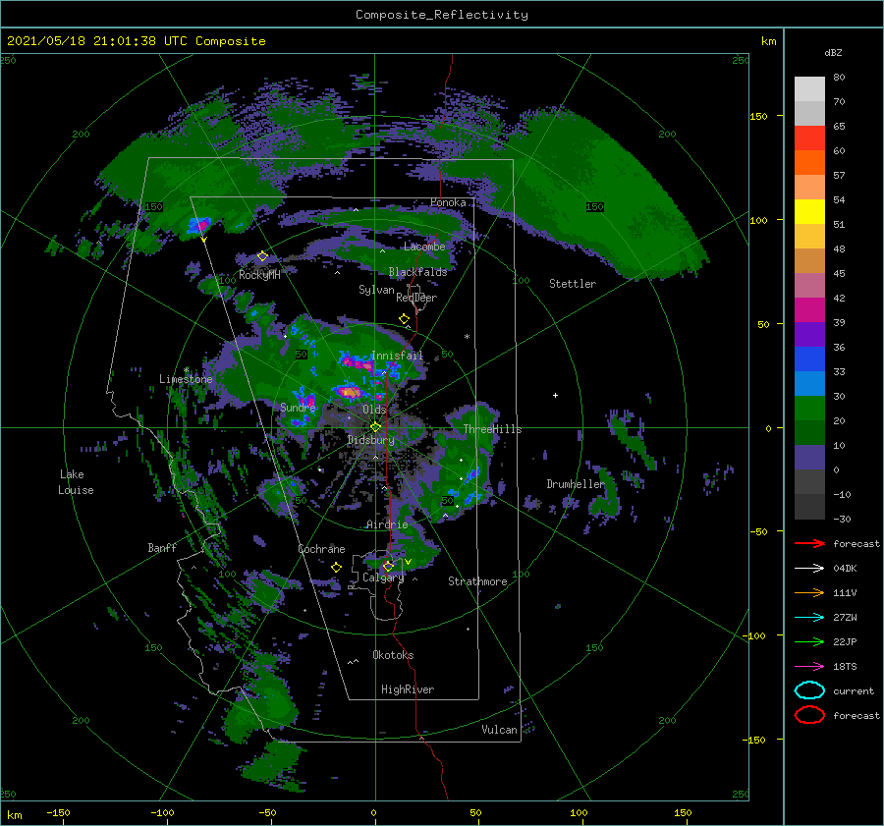Screen dimensions: 884x826
Task: Click the Strathmore city label
Action: 477,581
